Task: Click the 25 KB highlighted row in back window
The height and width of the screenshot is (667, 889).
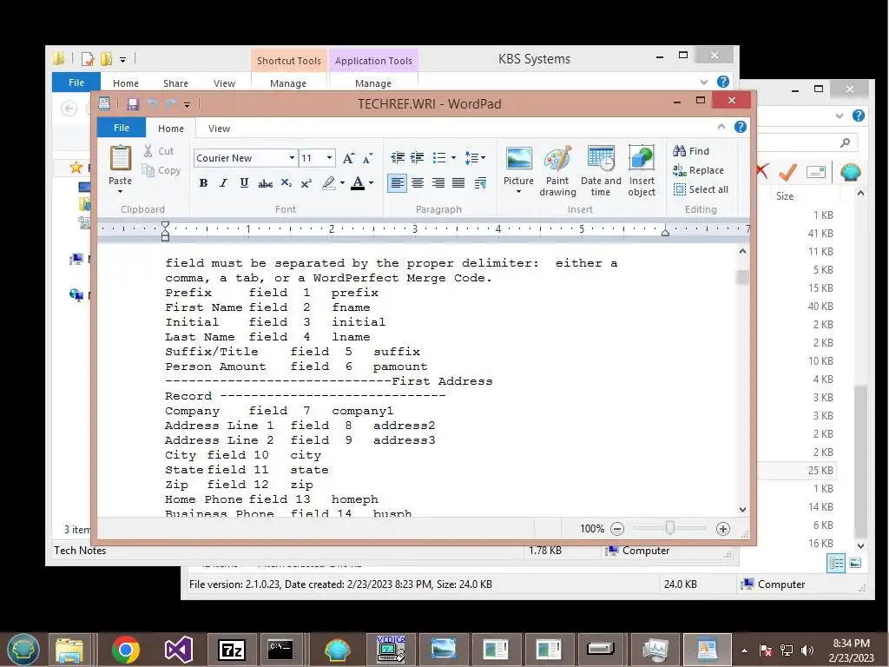Action: click(797, 470)
